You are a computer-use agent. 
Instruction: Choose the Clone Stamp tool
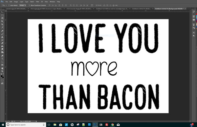(2, 37)
